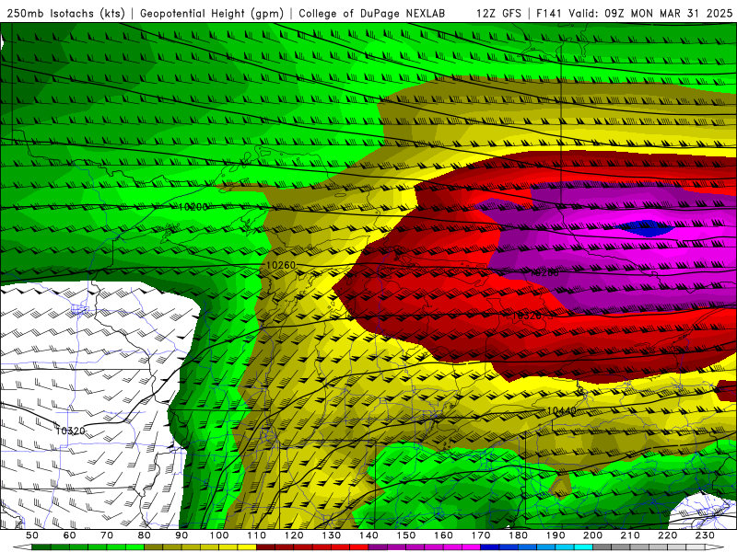
Task: Click the dark green swatch below 50
Action: [41, 547]
